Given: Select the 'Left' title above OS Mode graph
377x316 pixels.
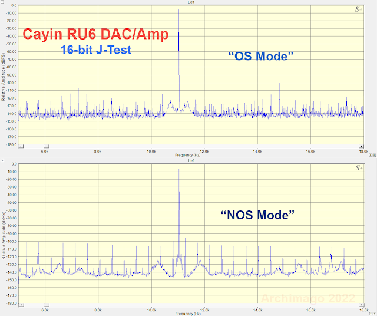Looking at the screenshot, I should pos(191,2).
